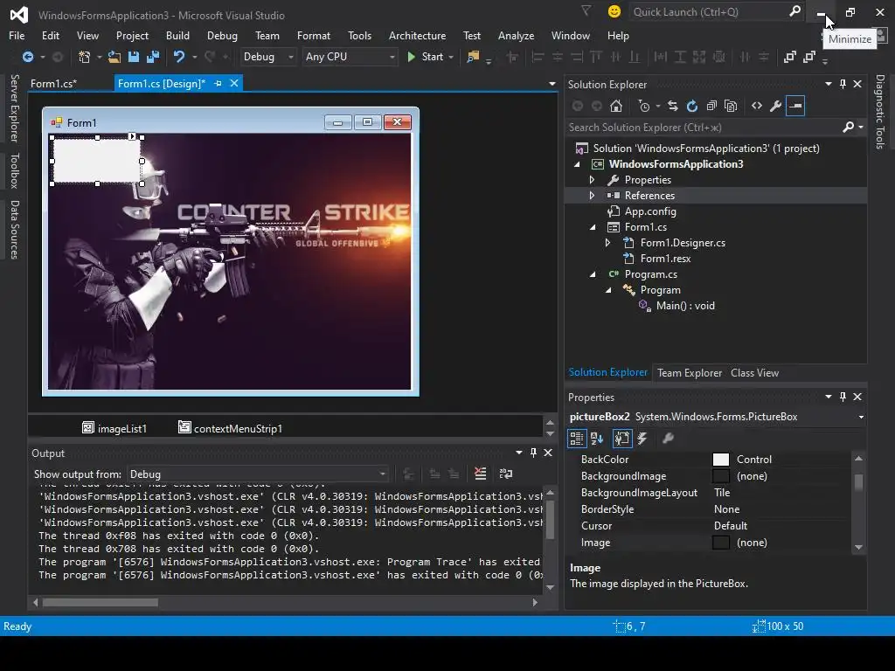
Task: Click the Clear All icon in Output panel
Action: click(x=481, y=474)
